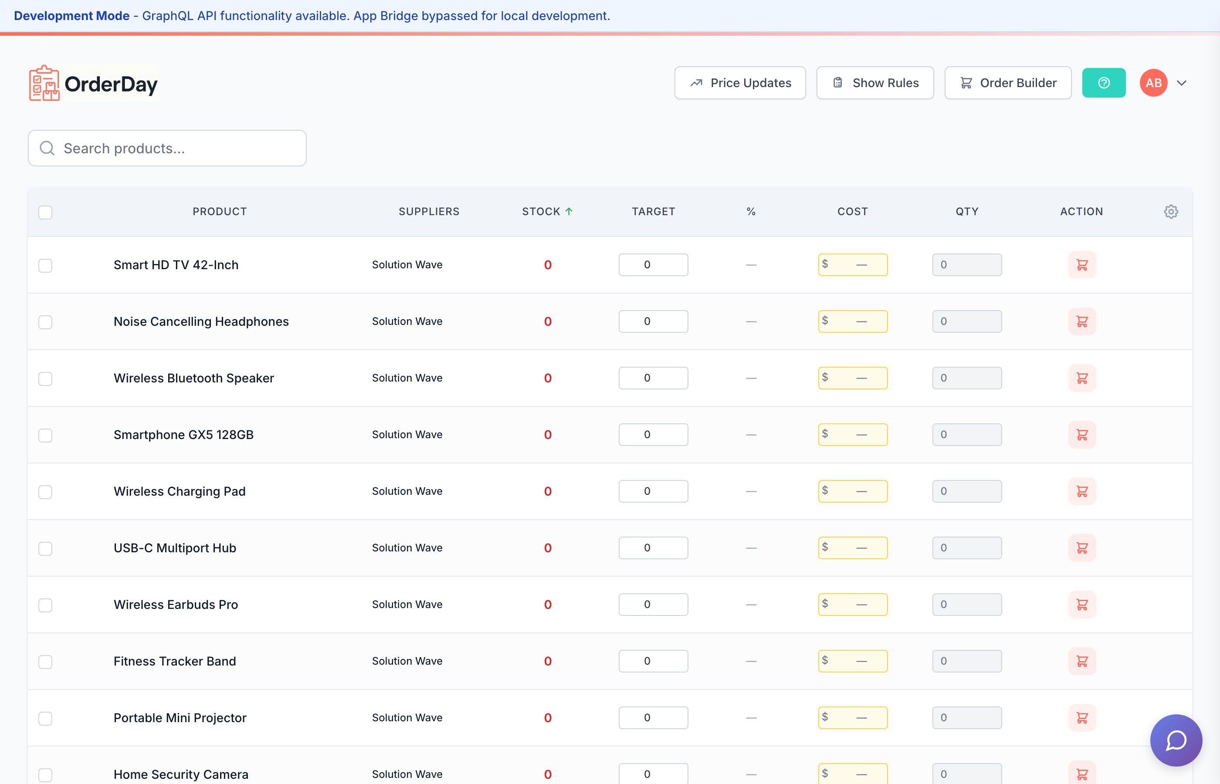Expand the account menu chevron
Image resolution: width=1220 pixels, height=784 pixels.
click(1182, 83)
